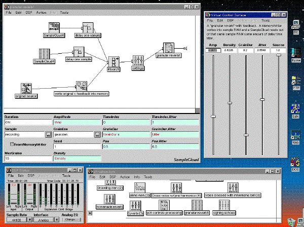Click the disk browse icon beside Sample field
The width and height of the screenshot is (304, 227).
(49, 134)
